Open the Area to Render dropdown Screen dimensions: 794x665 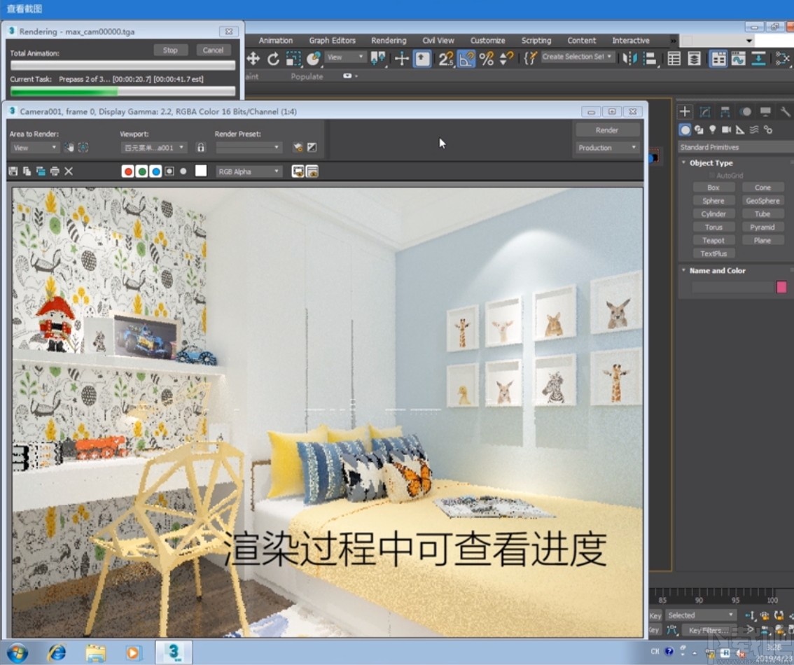pos(34,147)
